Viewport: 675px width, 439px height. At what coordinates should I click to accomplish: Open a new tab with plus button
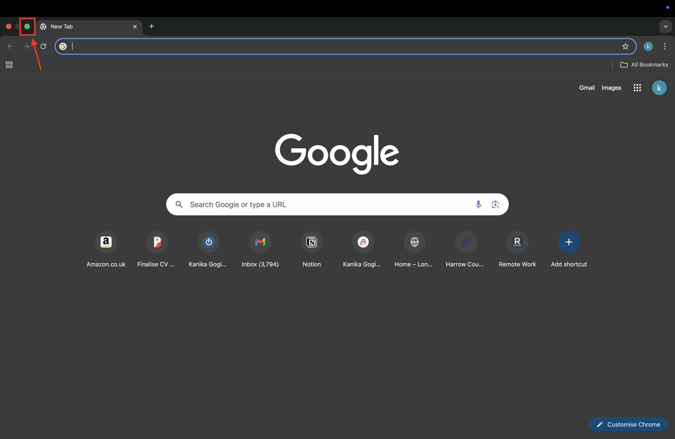tap(151, 26)
